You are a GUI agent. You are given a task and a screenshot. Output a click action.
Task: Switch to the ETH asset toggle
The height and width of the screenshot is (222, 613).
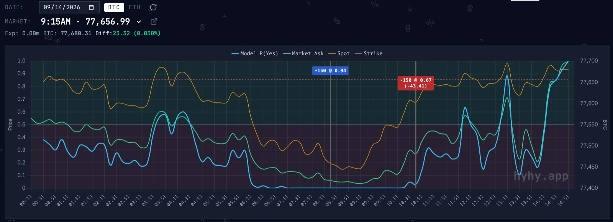[134, 7]
